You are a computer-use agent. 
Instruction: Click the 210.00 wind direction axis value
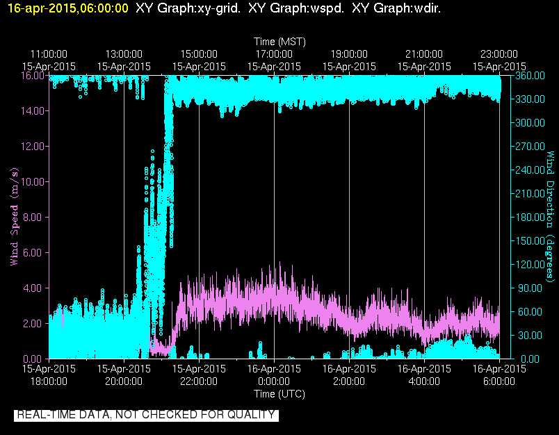coord(530,194)
